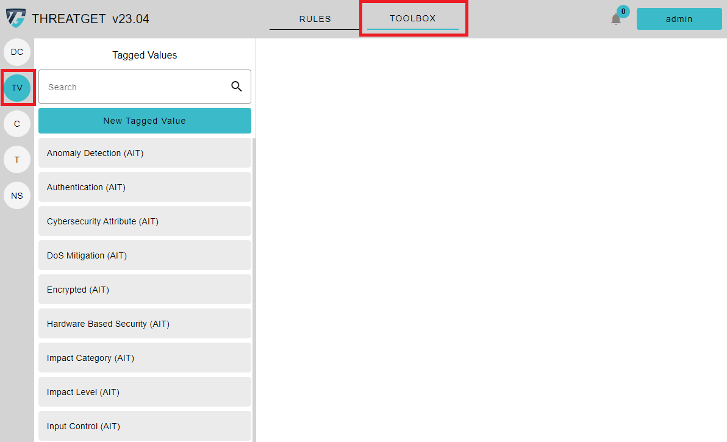Select the TV sidebar section
Screen dimensions: 727x442
click(17, 88)
